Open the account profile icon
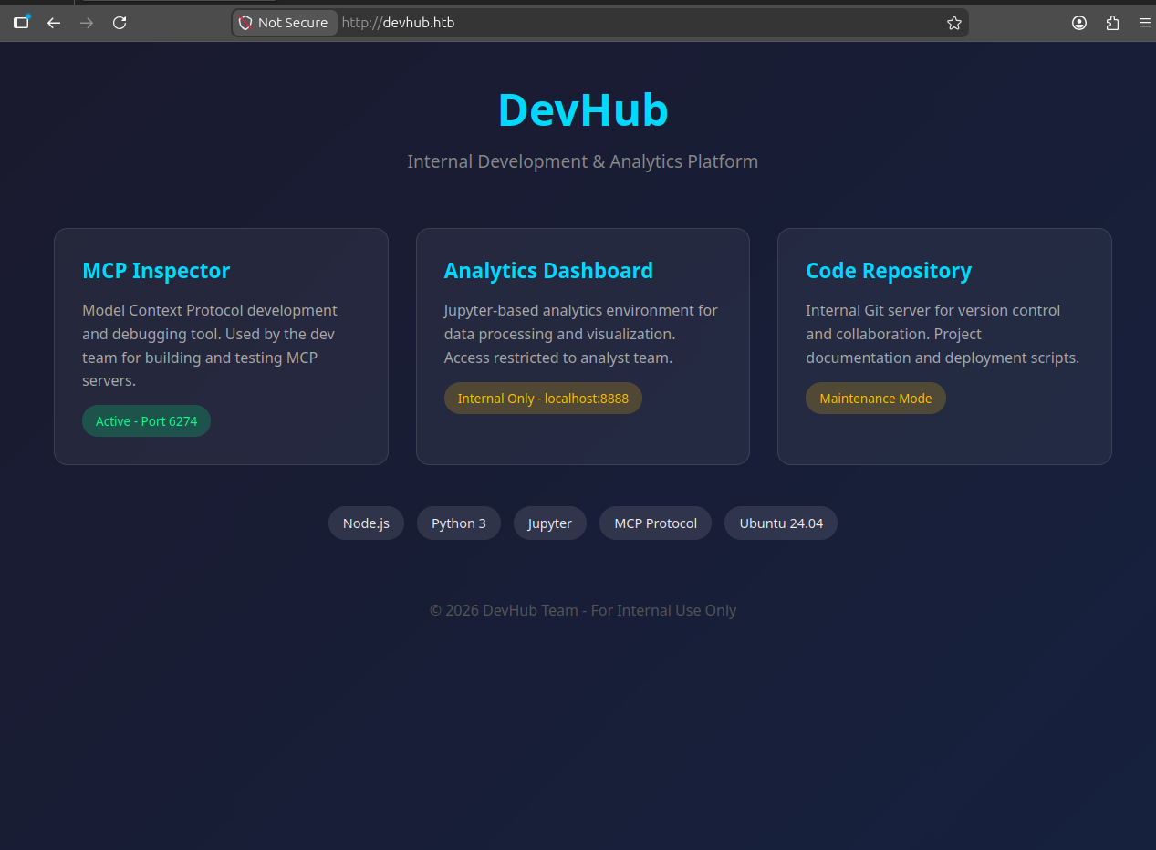 [1079, 23]
